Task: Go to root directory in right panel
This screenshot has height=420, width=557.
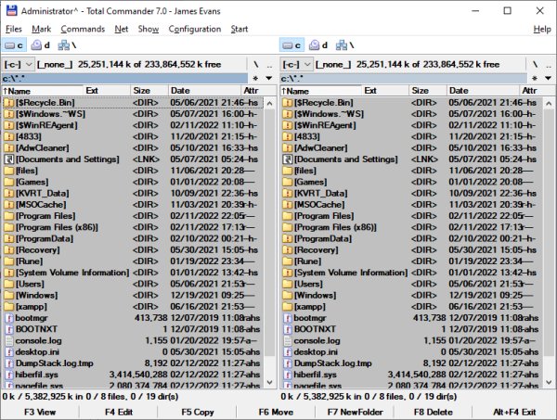Action: pos(535,65)
